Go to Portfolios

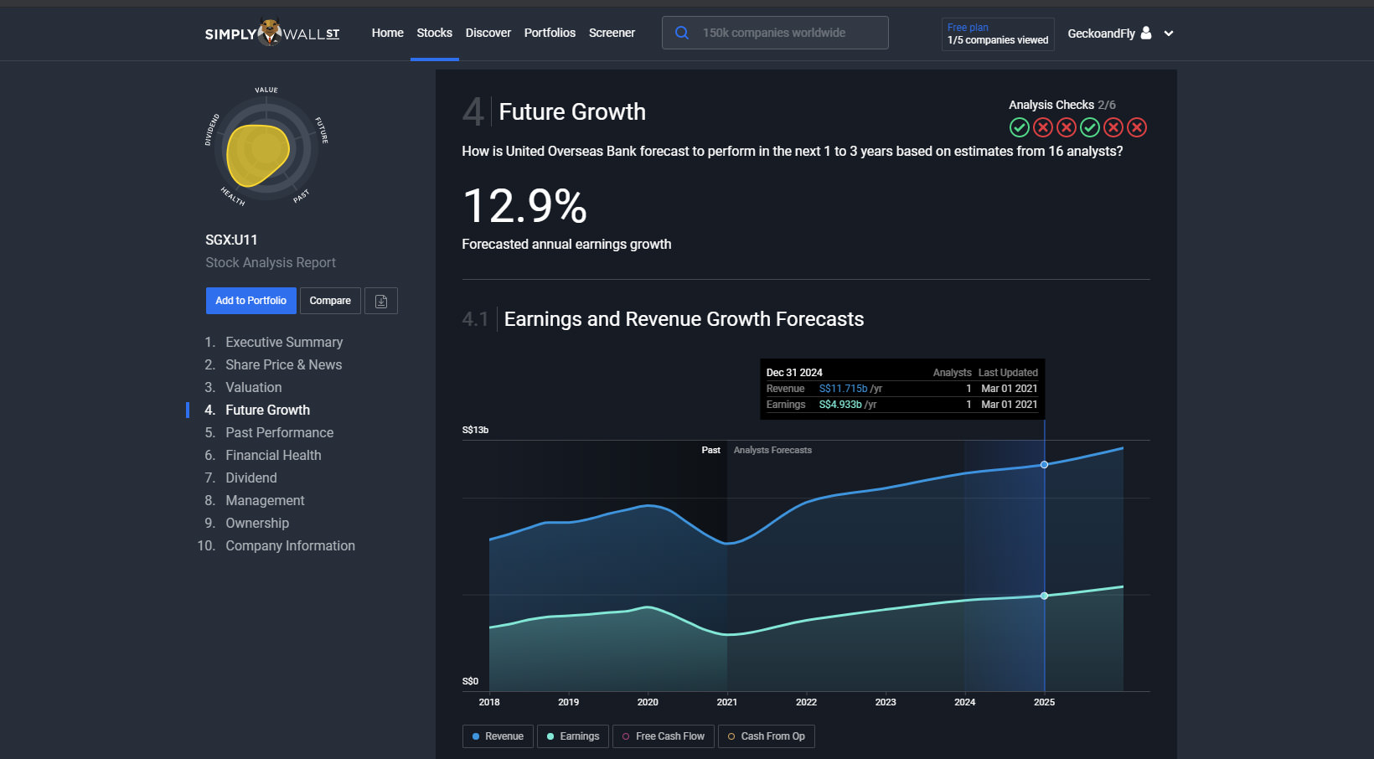point(550,33)
